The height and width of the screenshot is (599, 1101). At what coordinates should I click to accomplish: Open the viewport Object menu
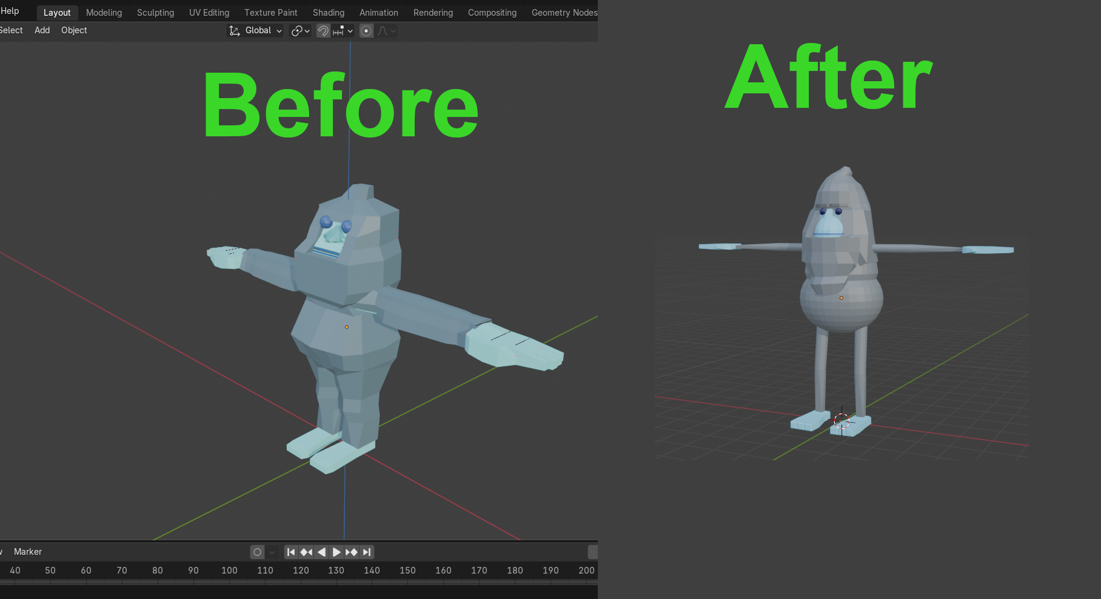[74, 30]
